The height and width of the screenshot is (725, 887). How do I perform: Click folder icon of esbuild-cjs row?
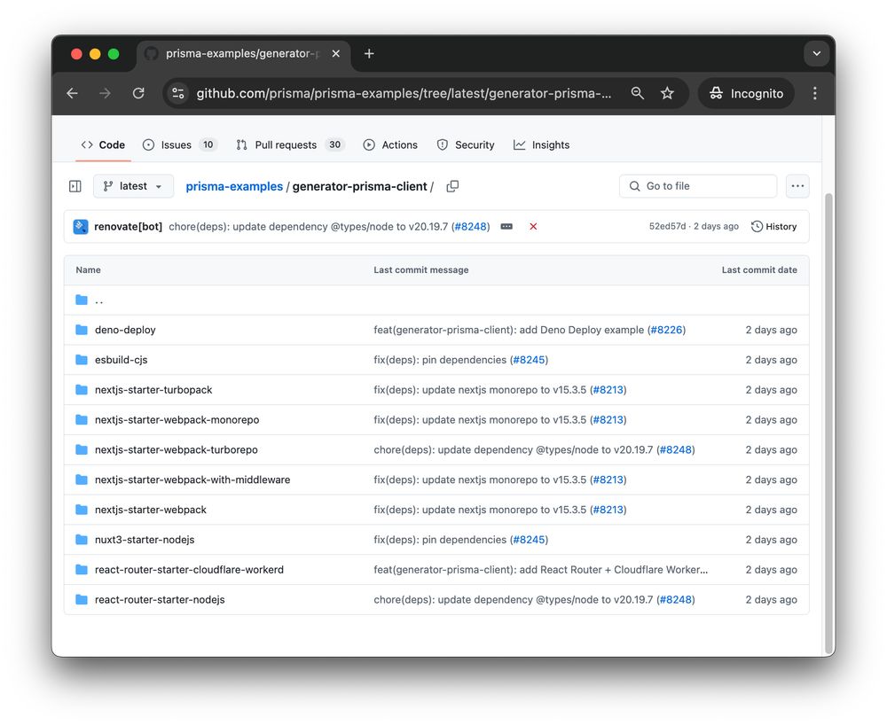click(82, 360)
